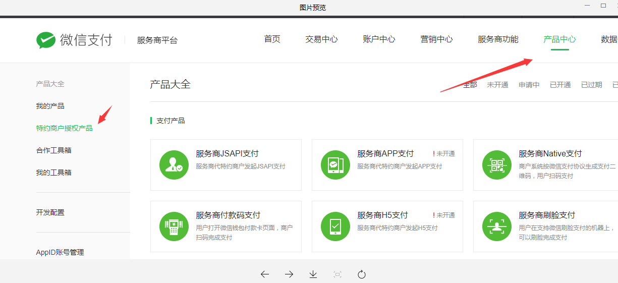618x283 pixels.
Task: Switch to the 账户中心 tab
Action: pyautogui.click(x=379, y=39)
